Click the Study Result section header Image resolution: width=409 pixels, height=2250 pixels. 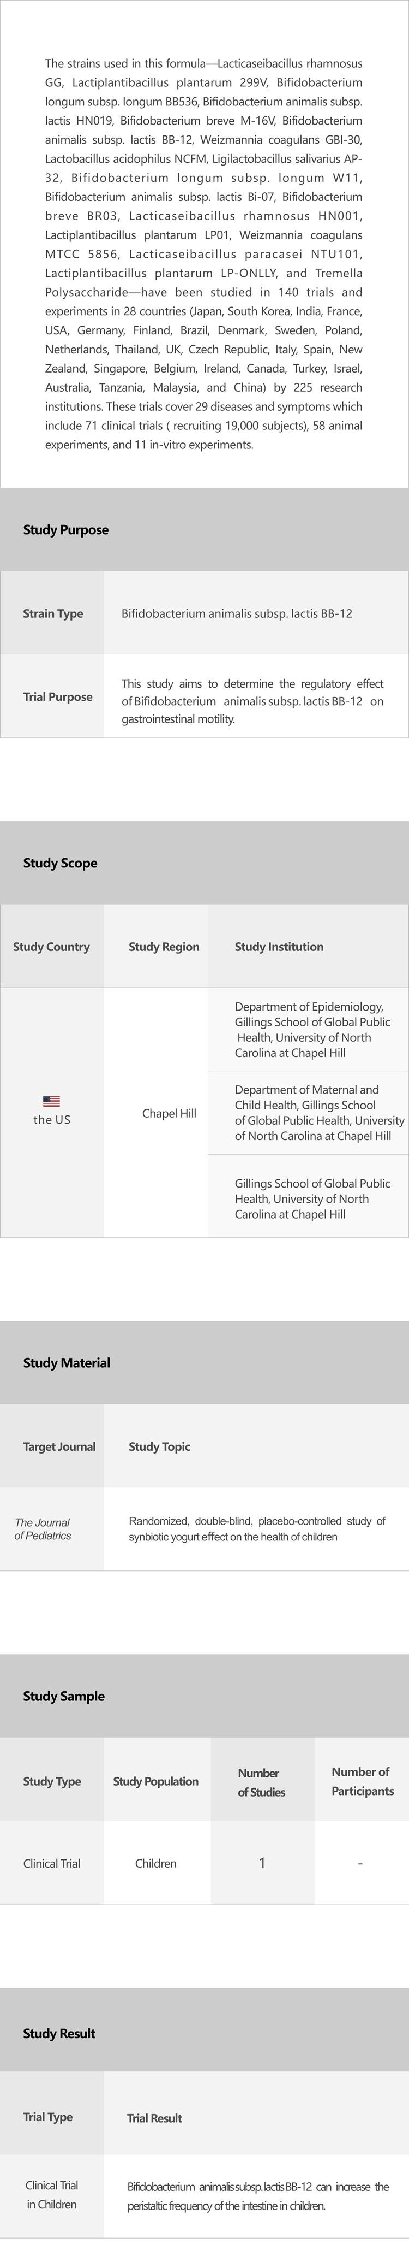tap(59, 2033)
